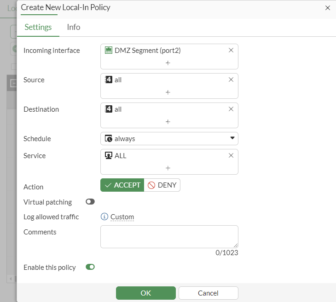Set Action to ACCEPT

coord(122,185)
